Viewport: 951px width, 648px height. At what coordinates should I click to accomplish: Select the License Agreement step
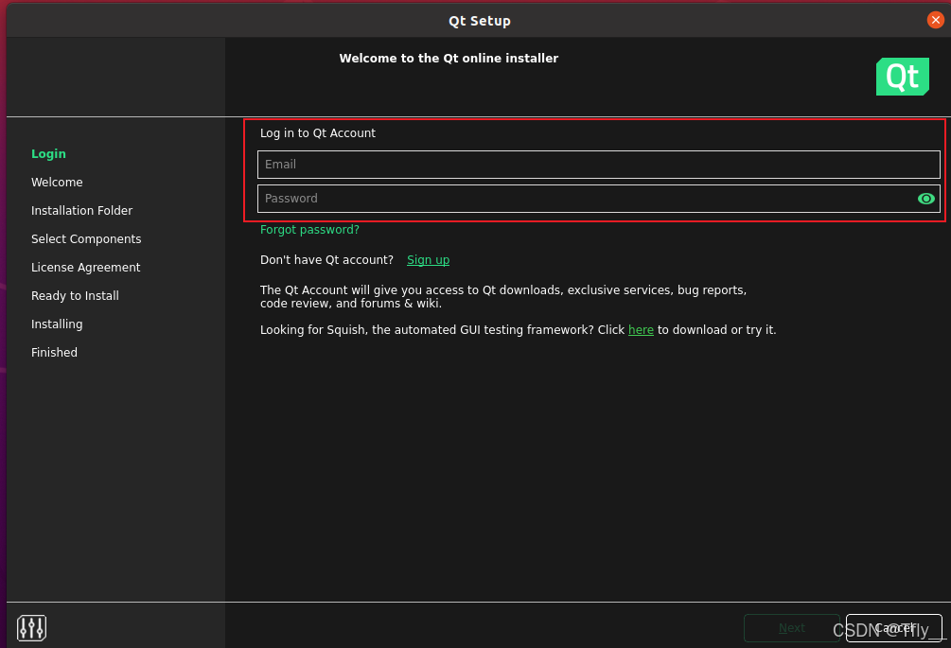pyautogui.click(x=85, y=268)
